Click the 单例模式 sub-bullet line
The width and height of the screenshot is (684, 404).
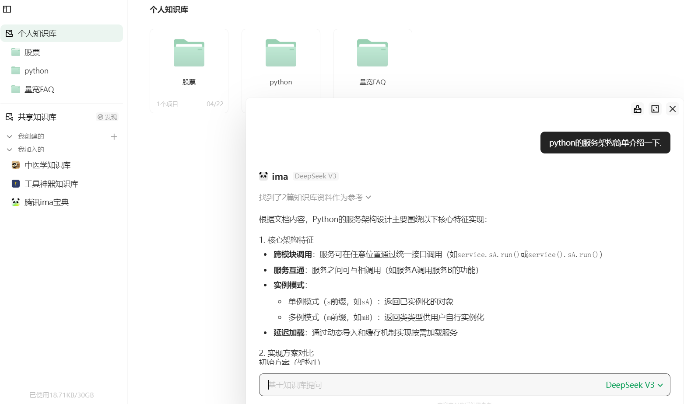coord(371,302)
